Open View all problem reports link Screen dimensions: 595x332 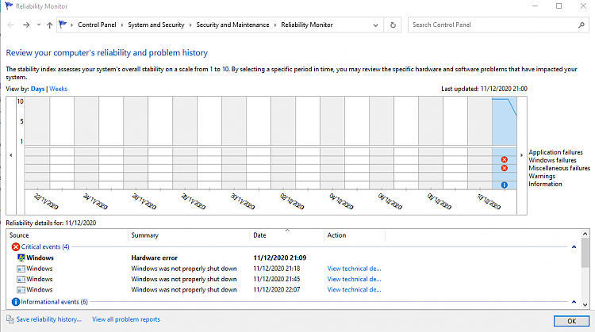tap(126, 319)
